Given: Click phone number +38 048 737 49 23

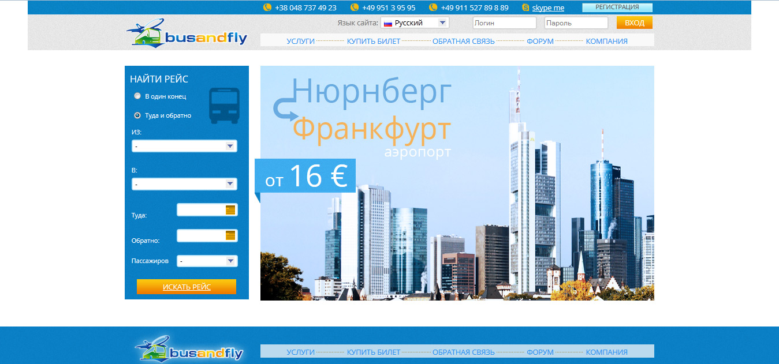Looking at the screenshot, I should tap(305, 7).
